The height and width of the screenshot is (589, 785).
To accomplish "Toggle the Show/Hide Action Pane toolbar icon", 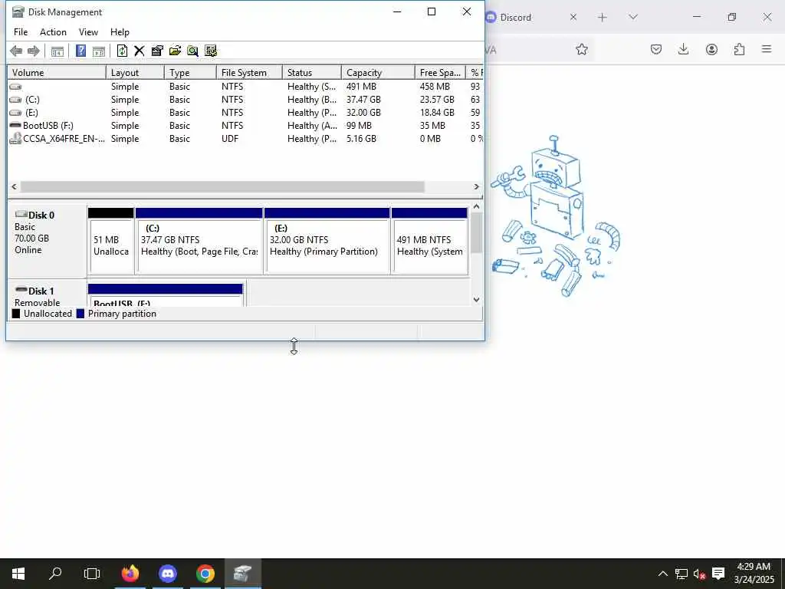I will 99,51.
